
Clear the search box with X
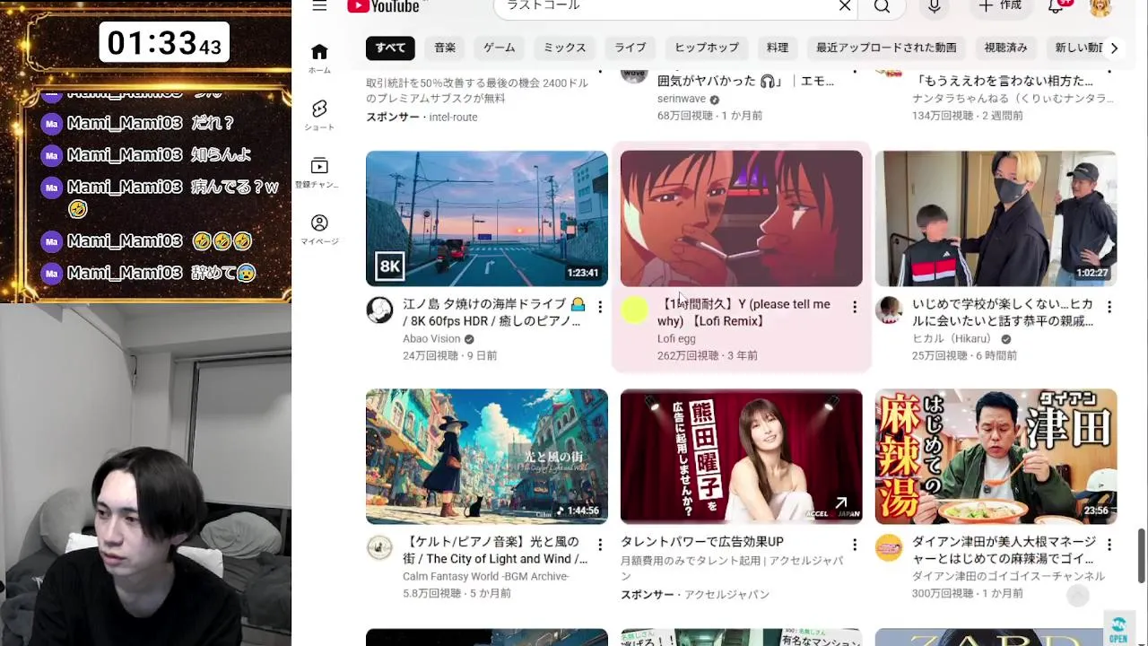coord(844,6)
